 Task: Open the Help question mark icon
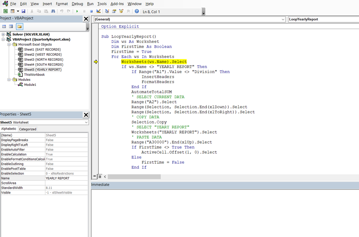(137, 11)
